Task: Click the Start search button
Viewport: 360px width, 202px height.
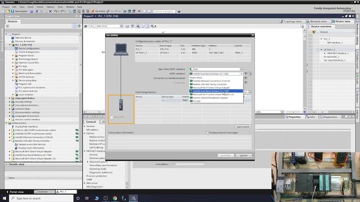Action: 243,127
